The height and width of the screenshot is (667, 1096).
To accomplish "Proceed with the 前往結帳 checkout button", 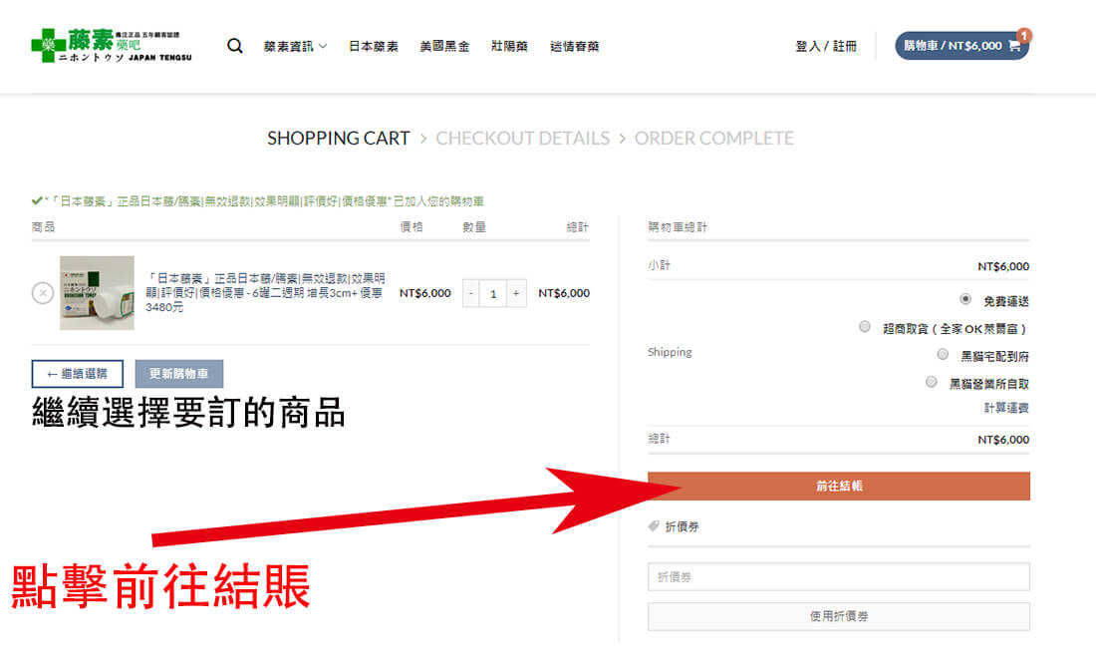I will 839,486.
